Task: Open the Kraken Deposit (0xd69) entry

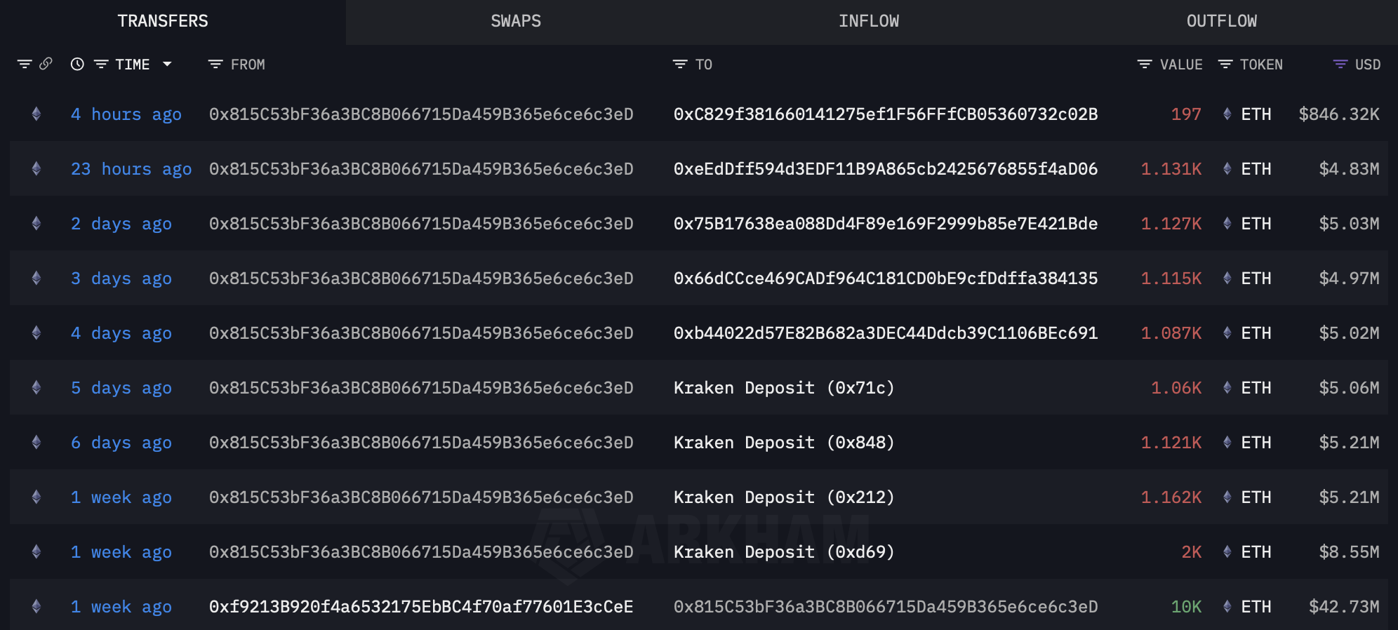Action: tap(783, 551)
